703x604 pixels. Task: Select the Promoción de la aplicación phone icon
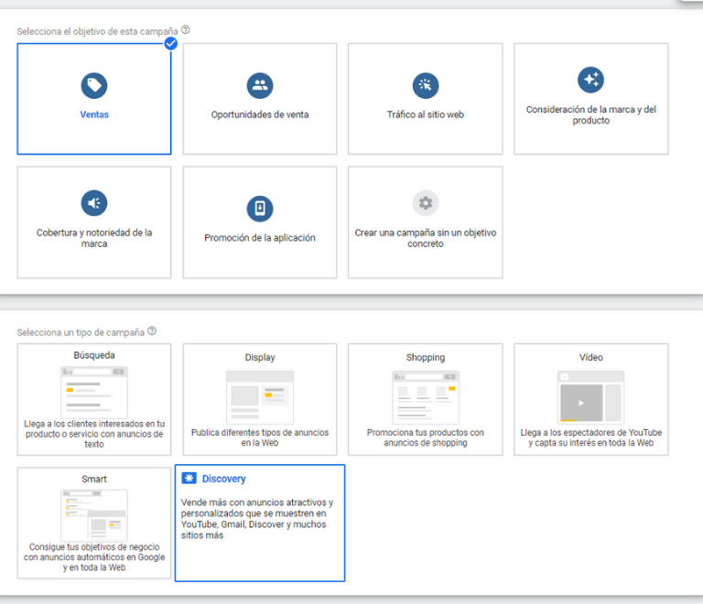coord(260,209)
